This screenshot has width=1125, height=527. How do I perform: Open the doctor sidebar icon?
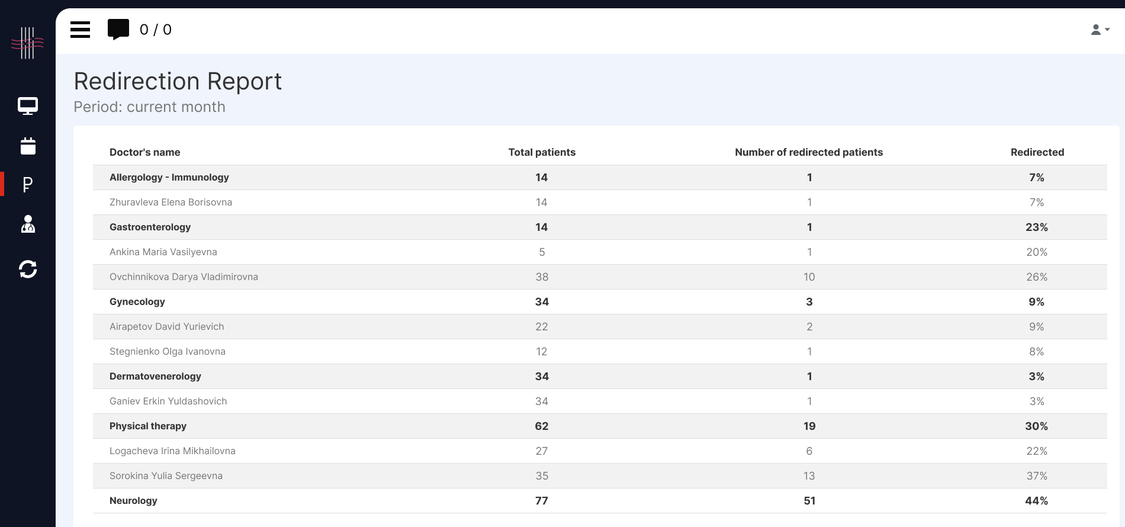tap(28, 224)
